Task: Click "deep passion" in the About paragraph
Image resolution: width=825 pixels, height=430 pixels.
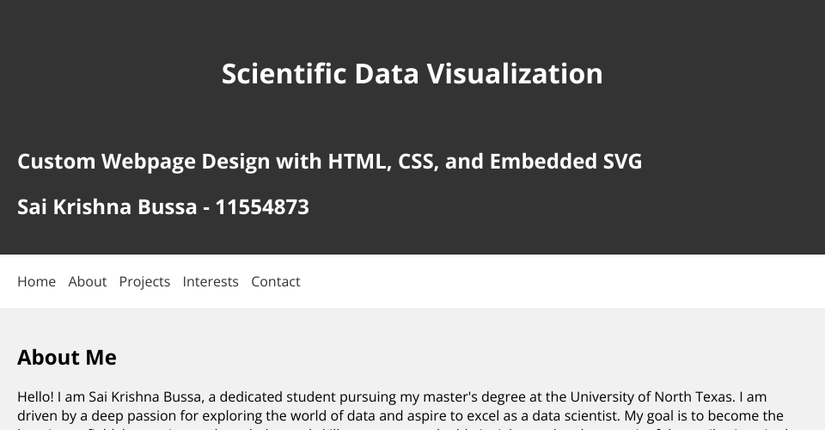Action: tap(131, 415)
